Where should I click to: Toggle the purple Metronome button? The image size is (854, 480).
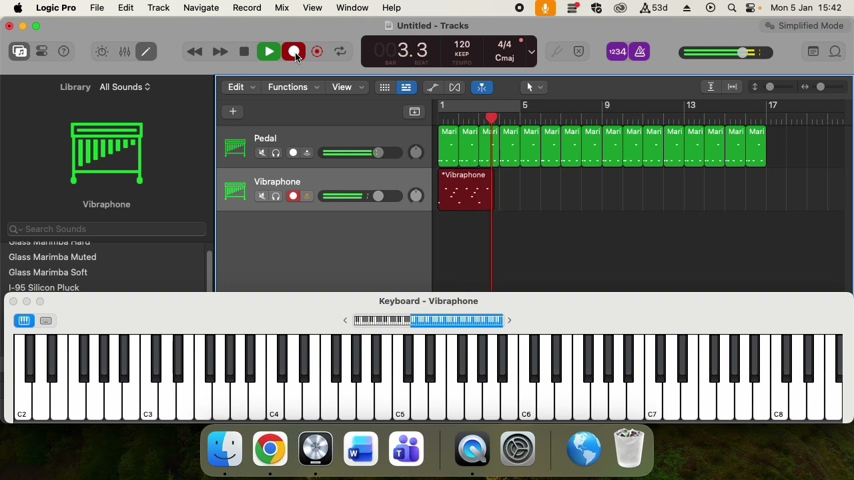(640, 51)
